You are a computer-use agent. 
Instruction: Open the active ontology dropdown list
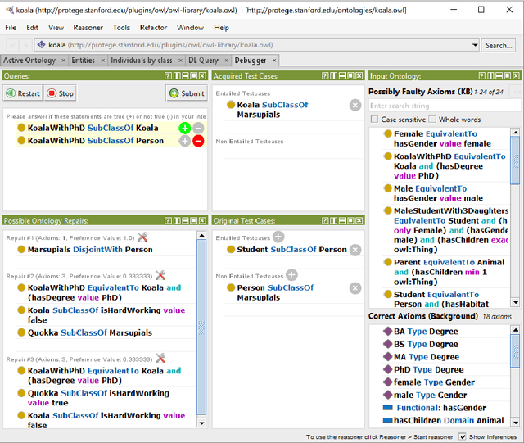click(475, 45)
